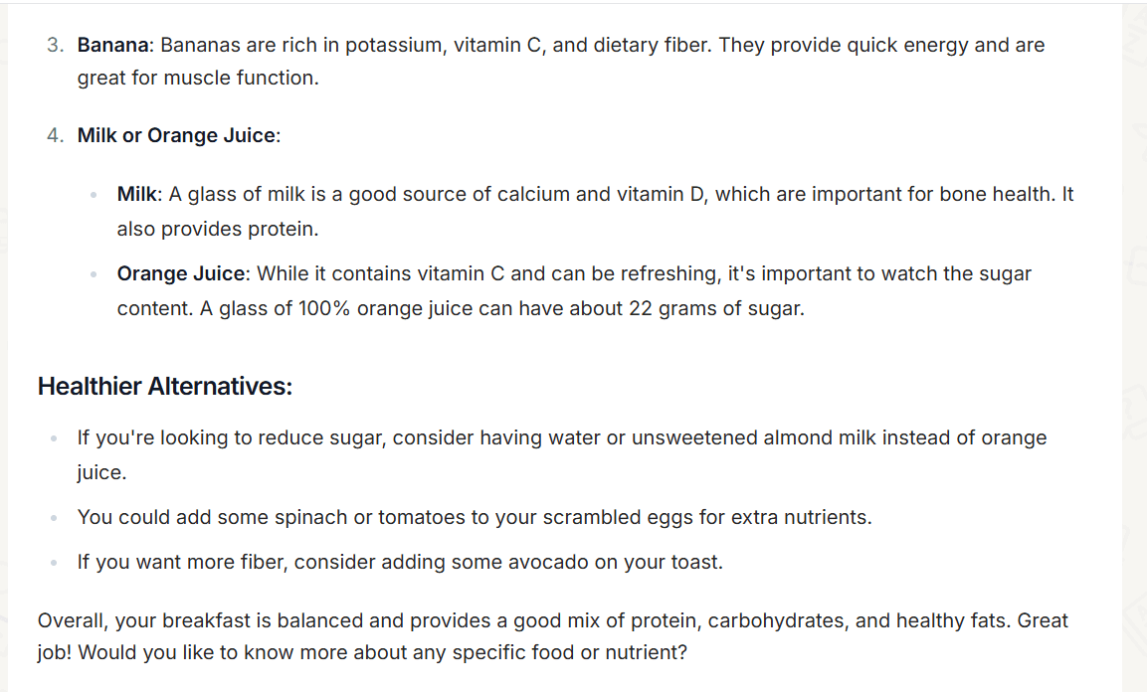
Task: Click list number 4 beside Milk or Orange Juice
Action: (55, 136)
